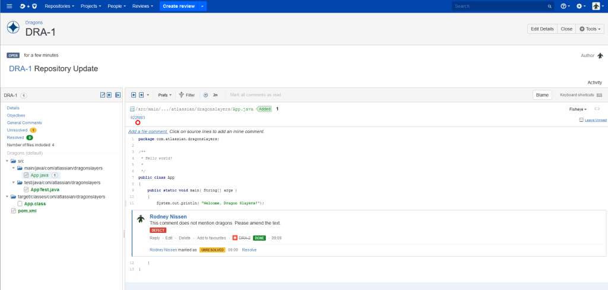Open the hamburger app switcher menu

(9, 6)
